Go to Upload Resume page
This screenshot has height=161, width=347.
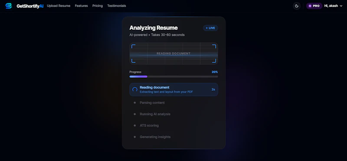click(x=59, y=6)
